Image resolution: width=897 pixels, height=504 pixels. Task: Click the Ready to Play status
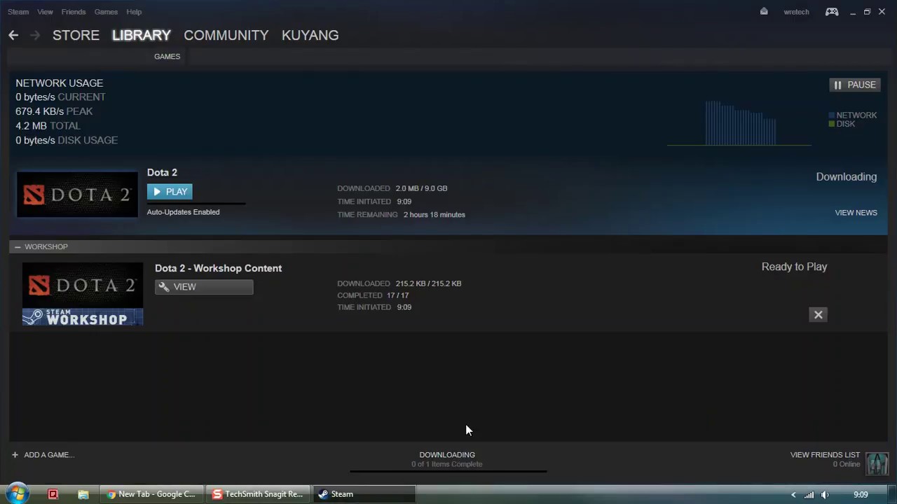click(x=794, y=267)
